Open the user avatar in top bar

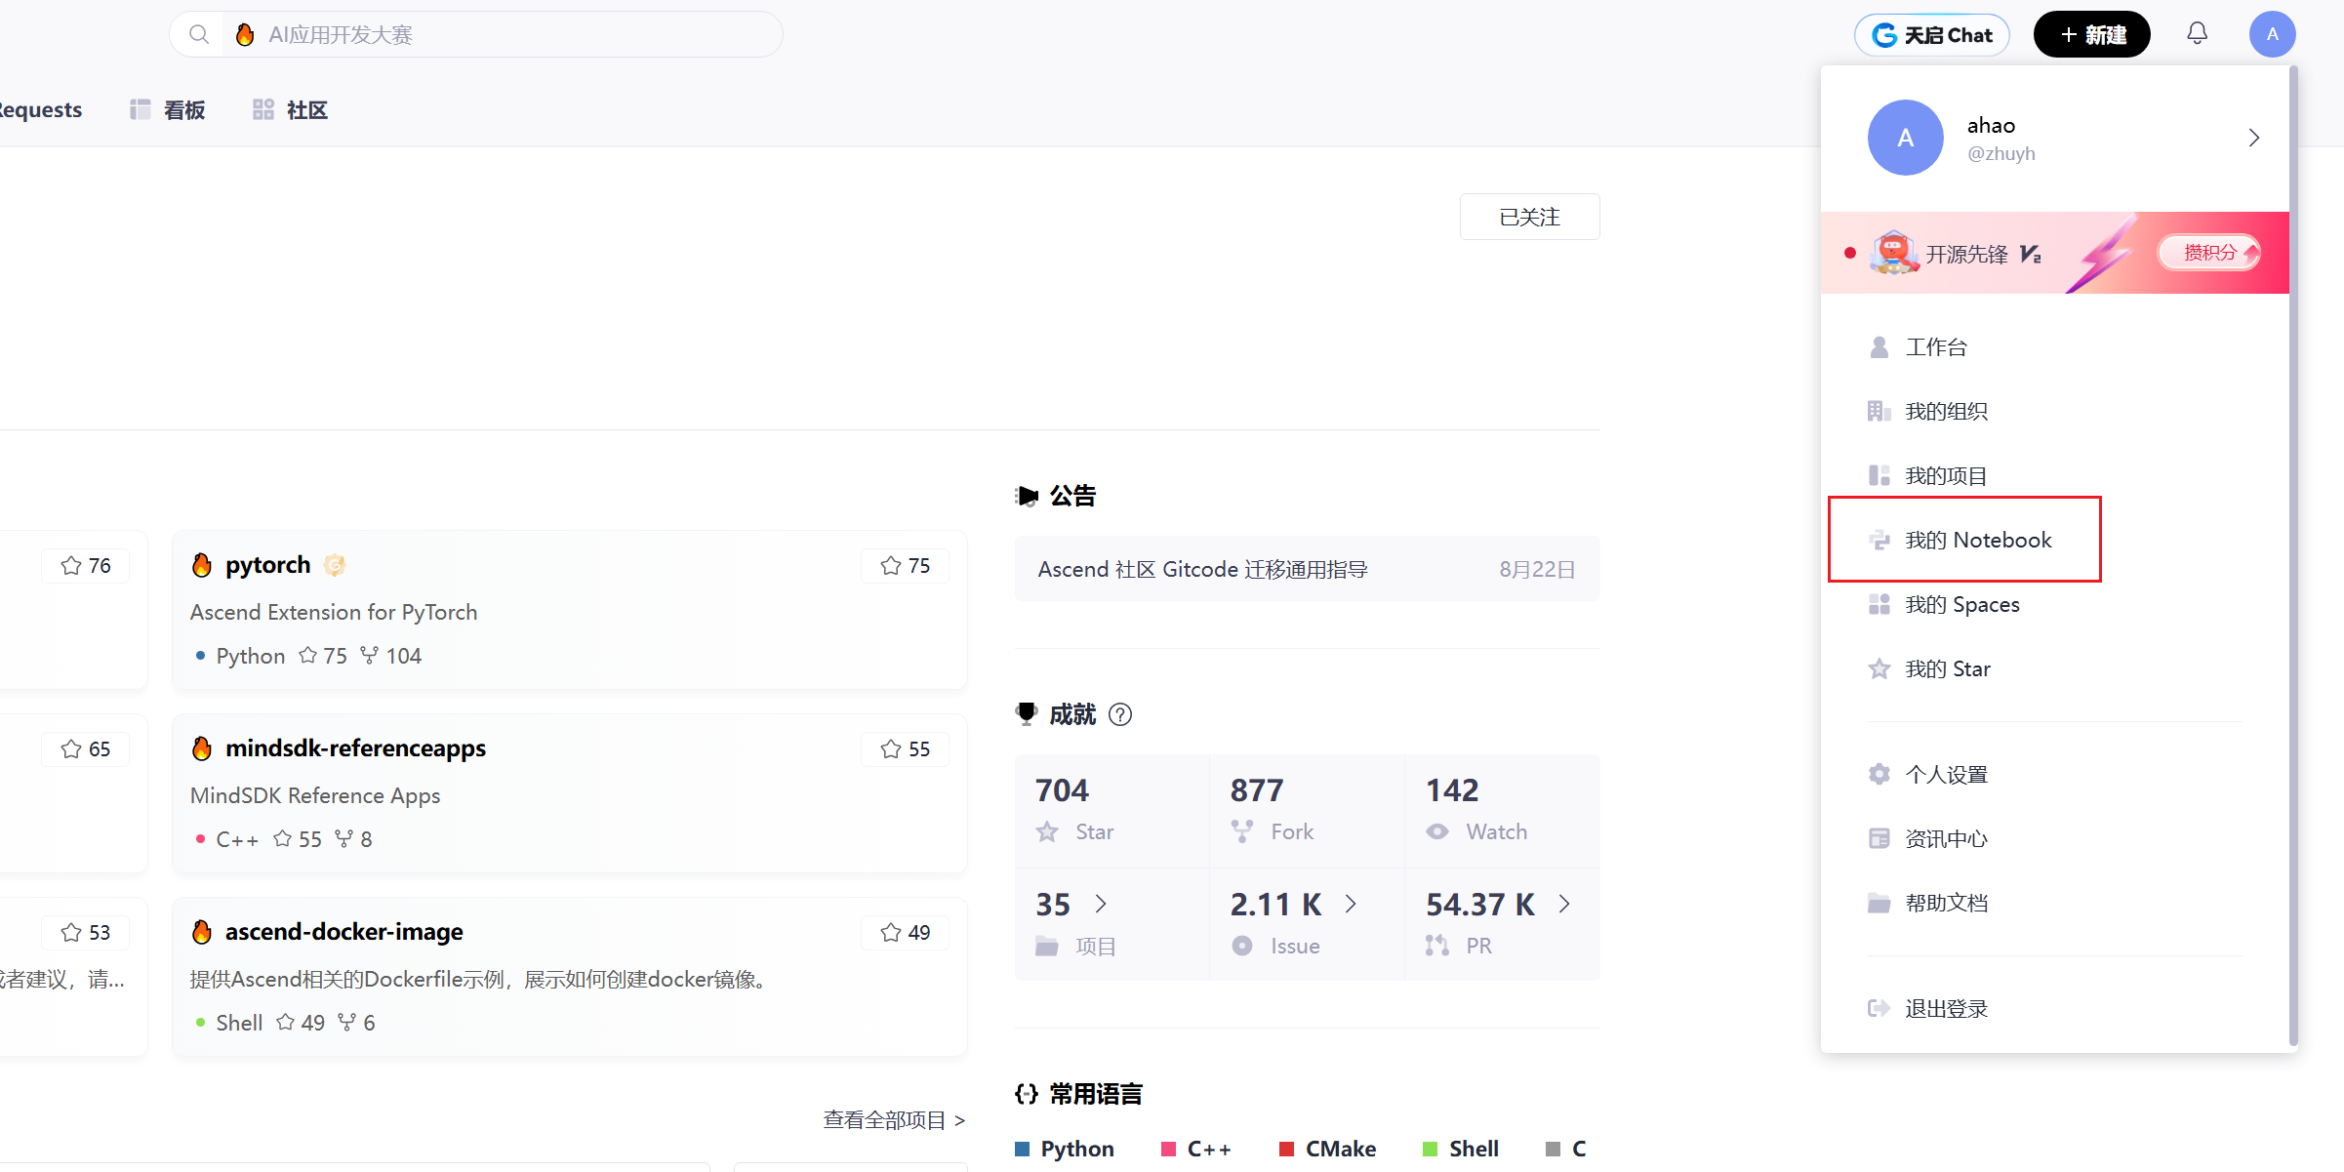[x=2272, y=34]
